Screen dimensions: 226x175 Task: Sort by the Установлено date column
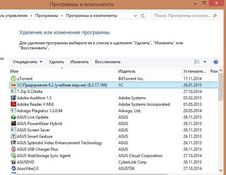(194, 71)
